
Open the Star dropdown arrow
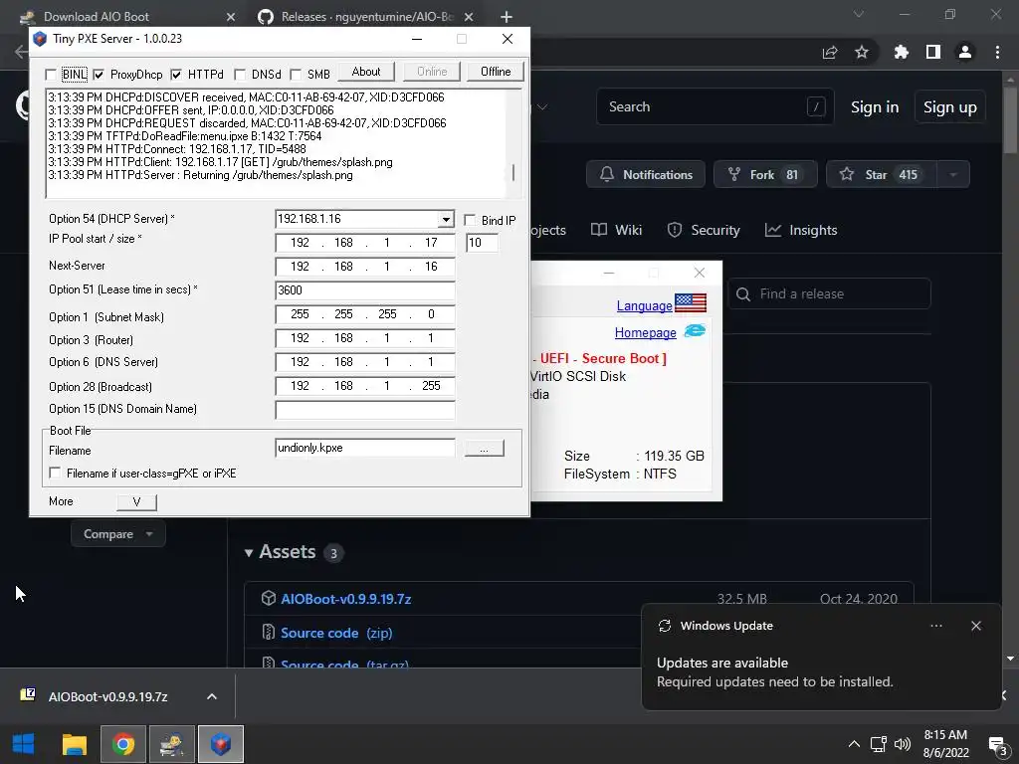click(953, 174)
